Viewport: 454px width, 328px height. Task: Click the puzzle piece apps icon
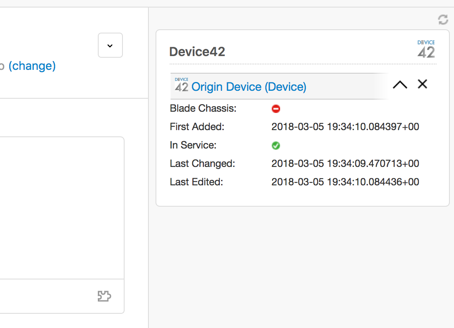(x=104, y=296)
